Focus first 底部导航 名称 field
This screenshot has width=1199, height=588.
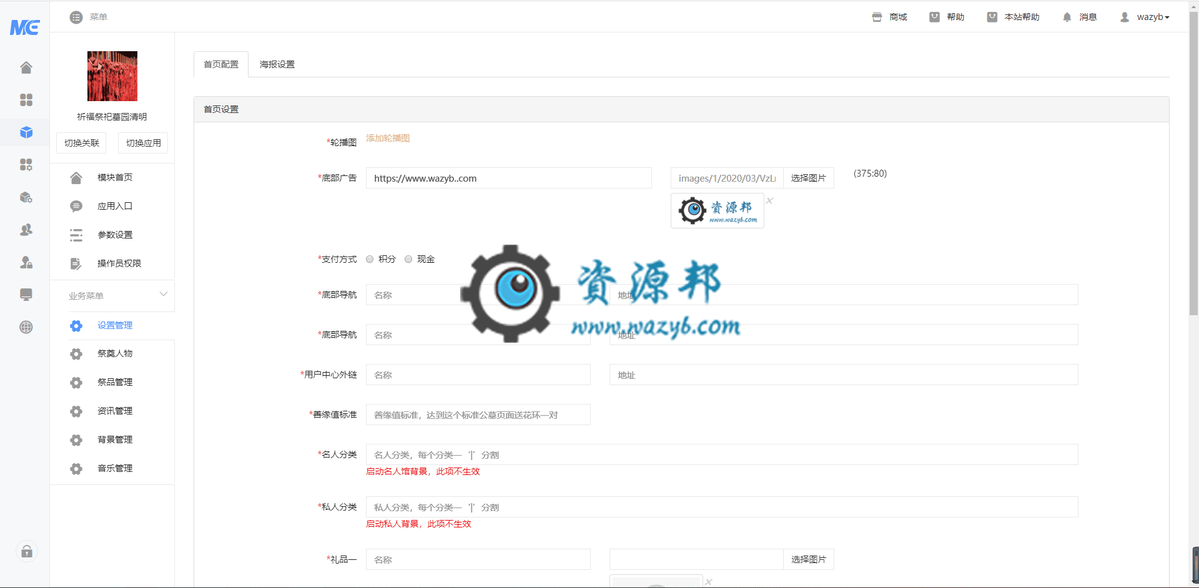(x=478, y=295)
